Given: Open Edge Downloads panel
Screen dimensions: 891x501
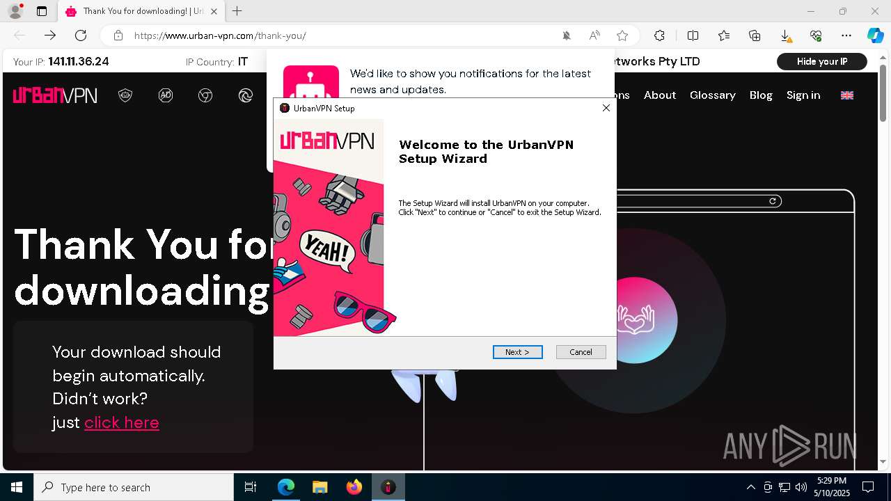Looking at the screenshot, I should (785, 35).
